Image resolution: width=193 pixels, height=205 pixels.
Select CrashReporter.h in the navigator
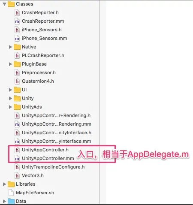40,12
